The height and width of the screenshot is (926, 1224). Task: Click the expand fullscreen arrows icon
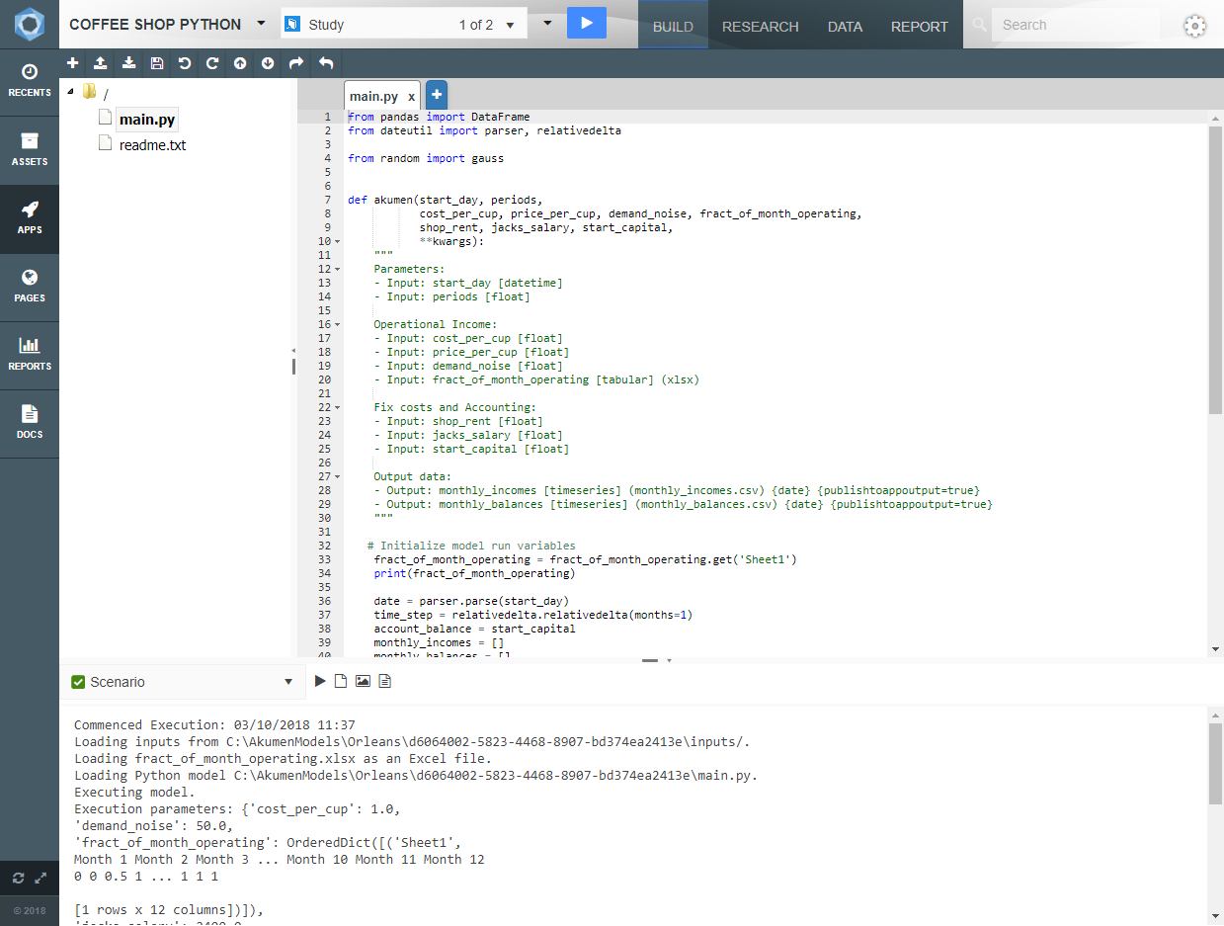[41, 878]
